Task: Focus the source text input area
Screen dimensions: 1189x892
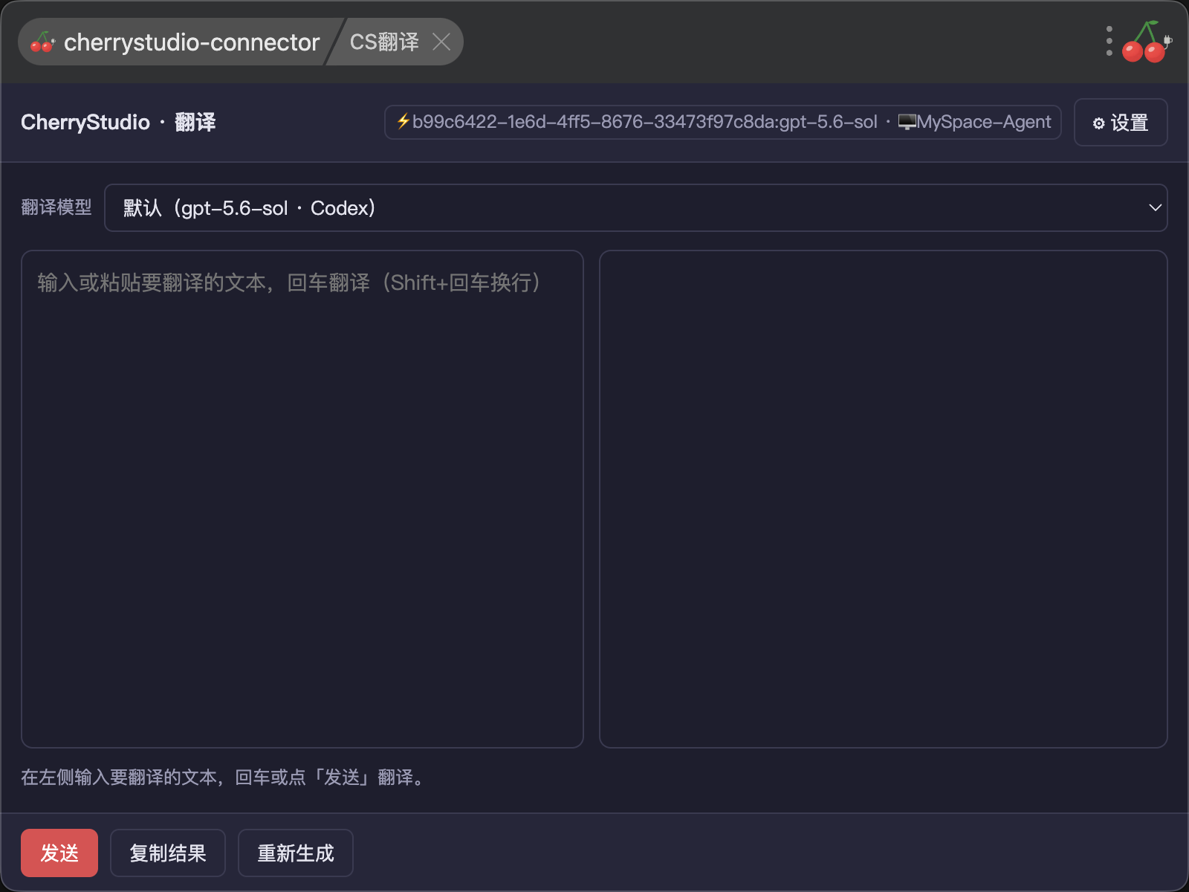Action: click(302, 499)
